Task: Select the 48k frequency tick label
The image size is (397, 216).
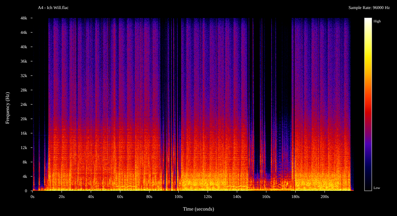Action: pyautogui.click(x=24, y=18)
